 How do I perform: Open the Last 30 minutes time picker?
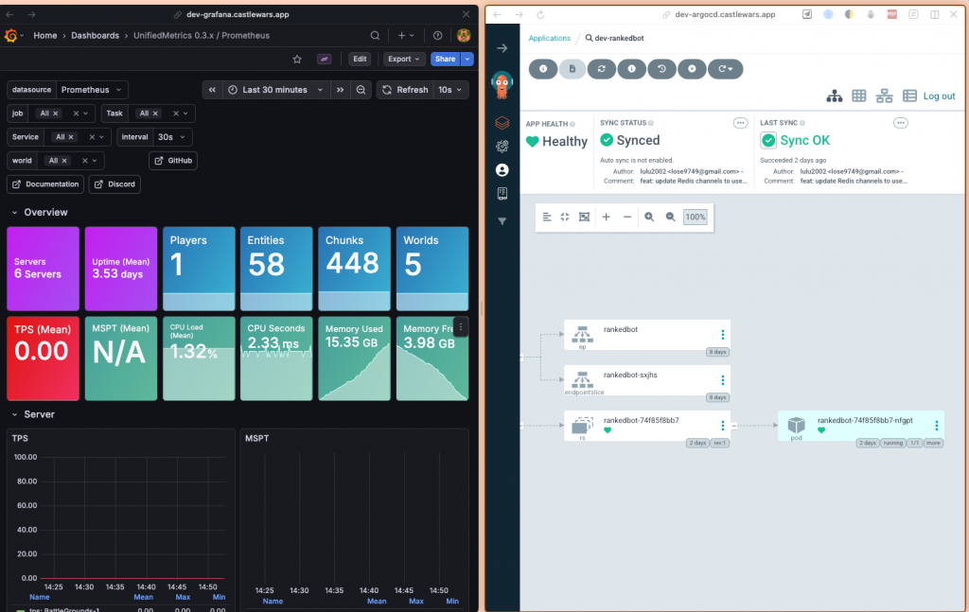(275, 90)
